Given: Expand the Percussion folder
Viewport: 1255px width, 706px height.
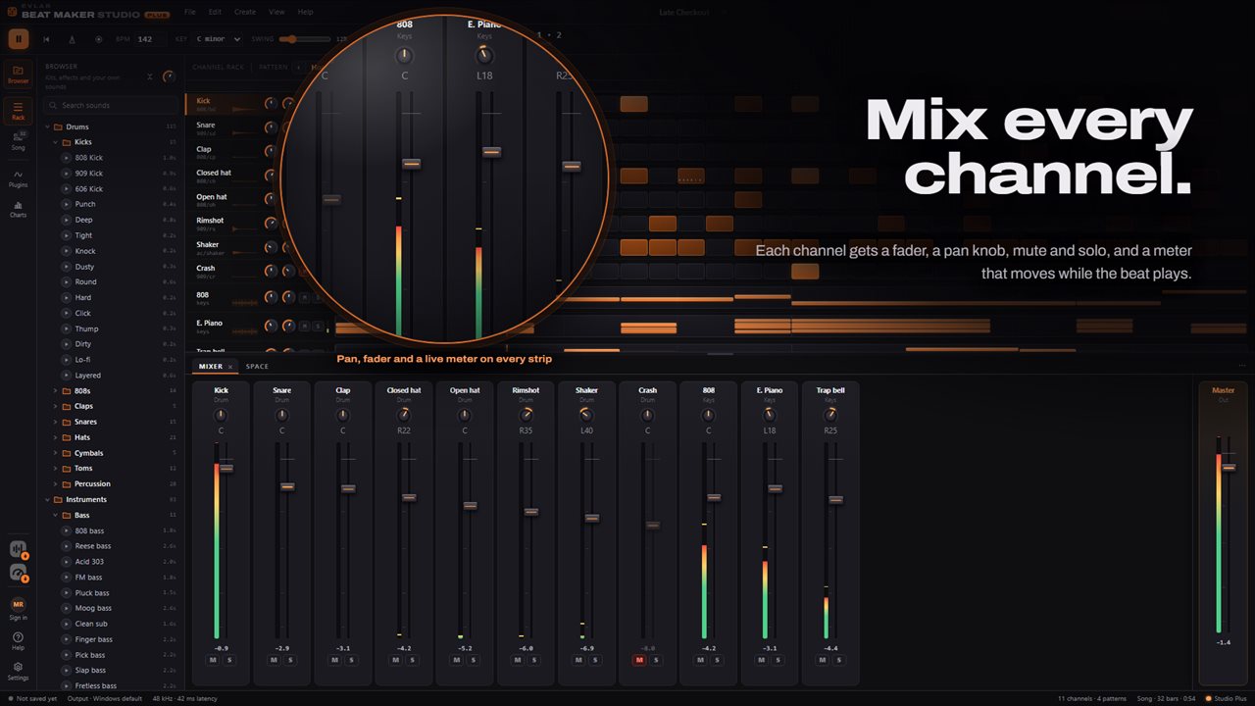Looking at the screenshot, I should click(55, 484).
